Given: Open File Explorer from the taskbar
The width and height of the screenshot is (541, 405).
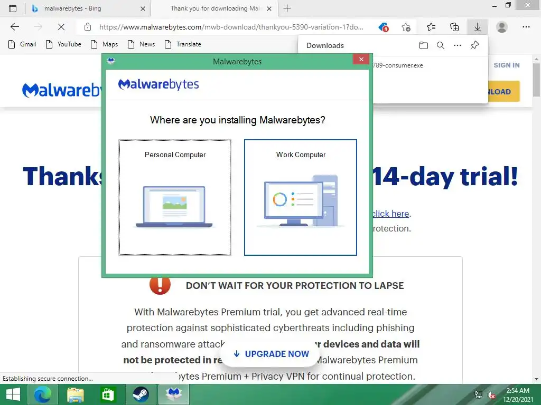Looking at the screenshot, I should [x=75, y=394].
